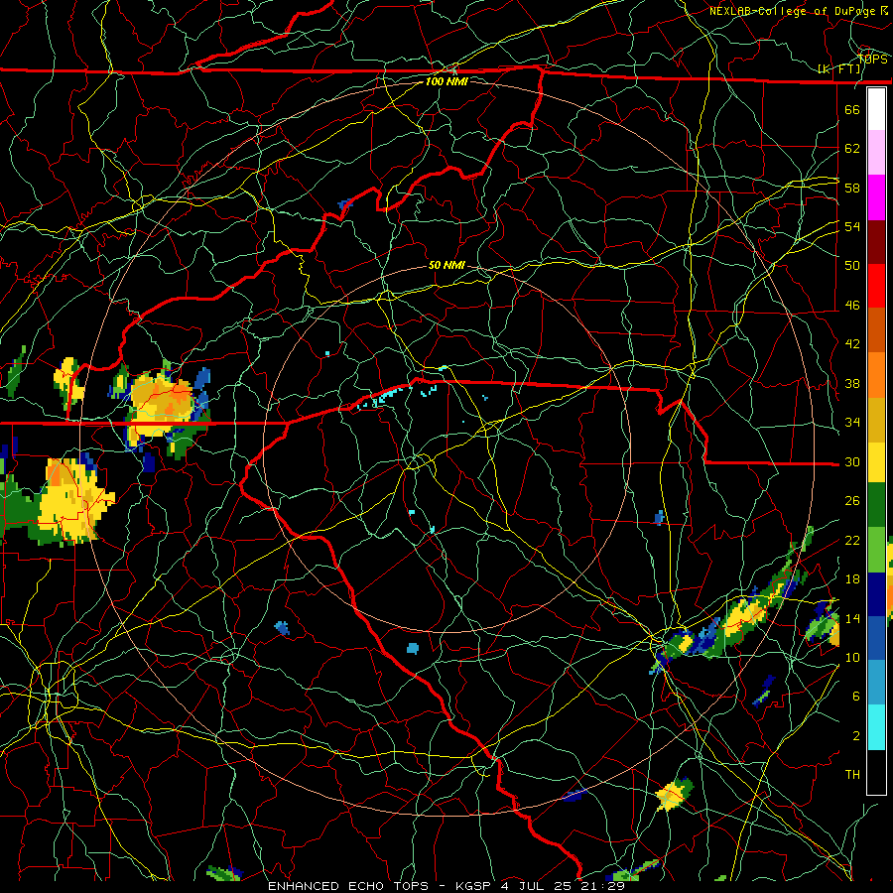The width and height of the screenshot is (893, 893).
Task: Click the "6" legend value
Action: [855, 697]
